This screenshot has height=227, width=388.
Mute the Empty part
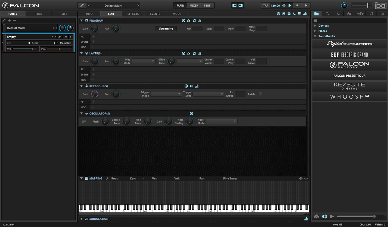coord(66,37)
